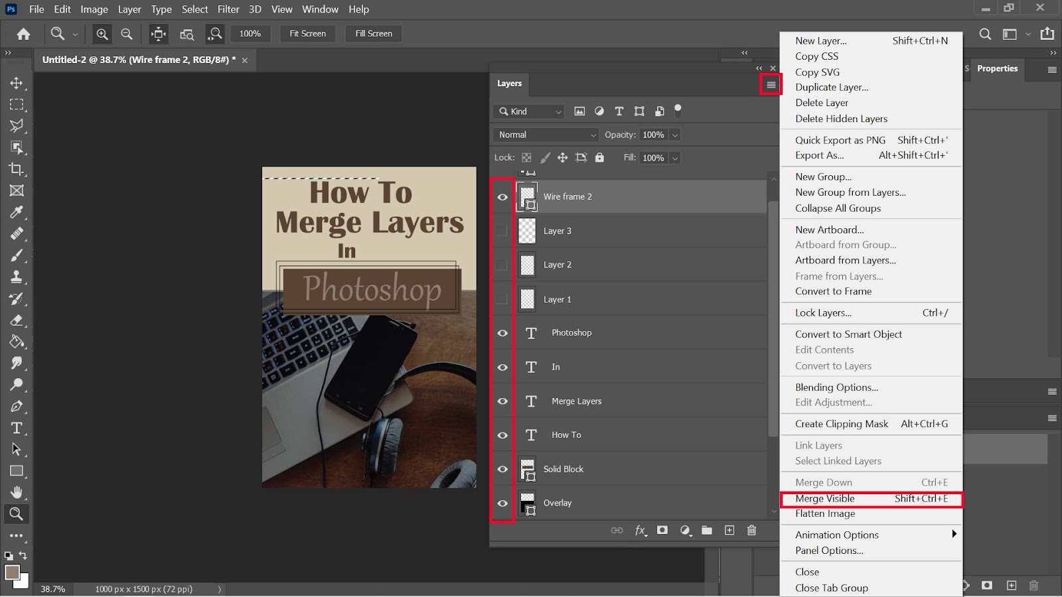Image resolution: width=1062 pixels, height=597 pixels.
Task: Click the Fit Screen button
Action: 307,33
